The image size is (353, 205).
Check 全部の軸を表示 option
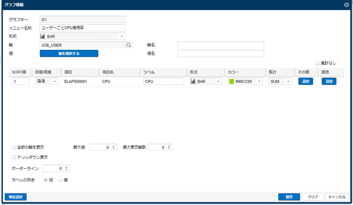point(14,147)
